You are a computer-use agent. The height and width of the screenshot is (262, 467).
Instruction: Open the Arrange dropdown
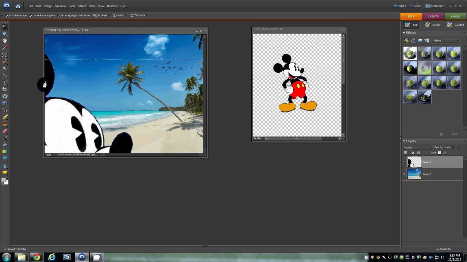tap(101, 15)
